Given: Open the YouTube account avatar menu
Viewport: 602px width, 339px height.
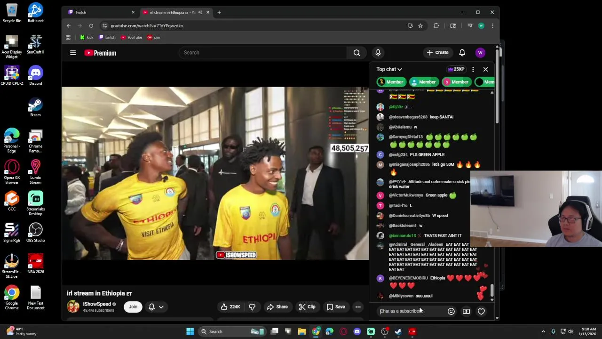Looking at the screenshot, I should [x=480, y=53].
